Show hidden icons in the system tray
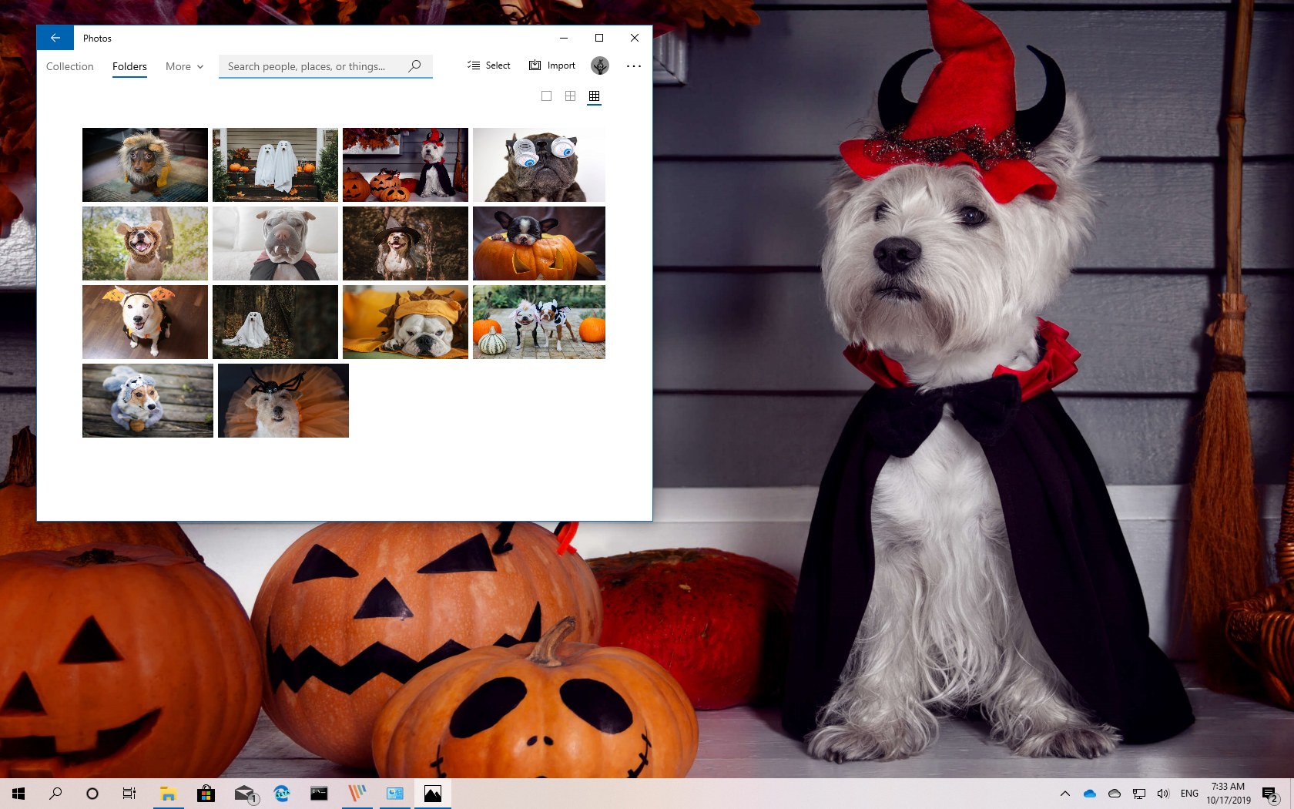Viewport: 1294px width, 809px height. [1065, 793]
